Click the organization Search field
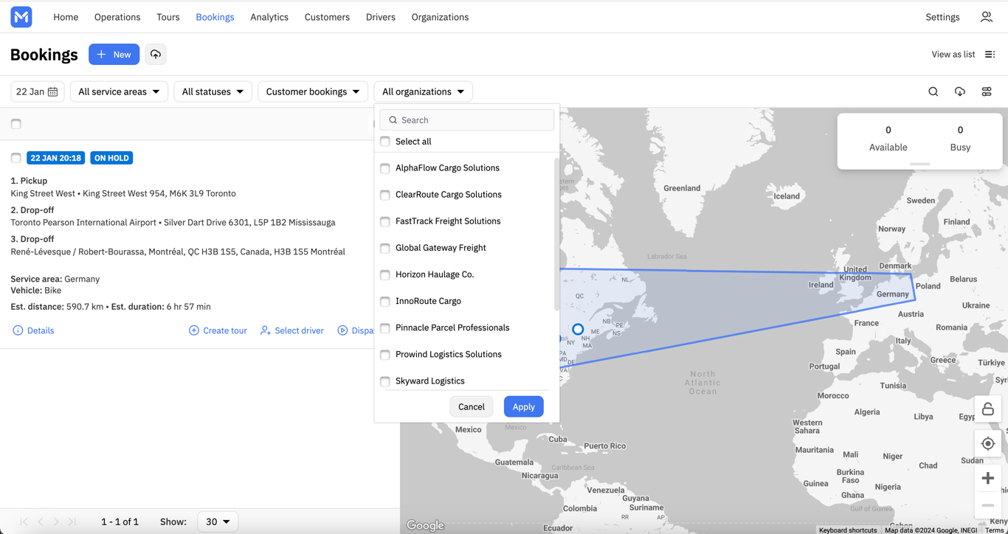 467,120
